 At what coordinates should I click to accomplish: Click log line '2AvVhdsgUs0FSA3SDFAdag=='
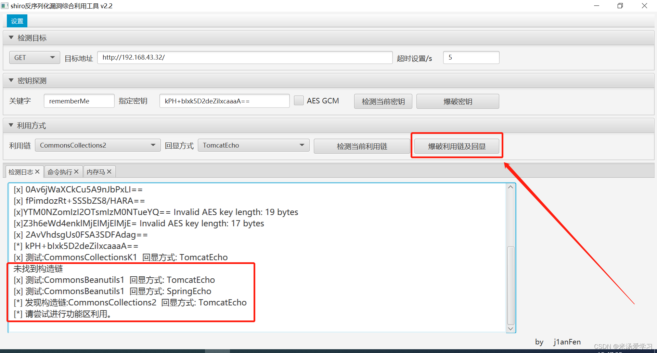(x=81, y=235)
